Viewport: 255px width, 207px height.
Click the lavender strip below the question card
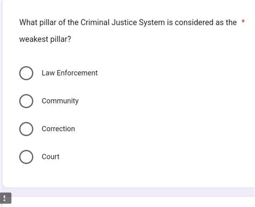(133, 193)
